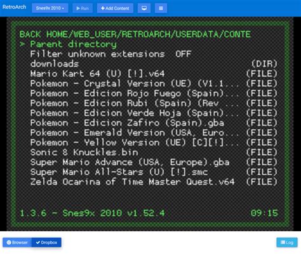Click the 1.3.6 - Snes9x 2010 version text
The image size is (301, 254).
click(92, 213)
